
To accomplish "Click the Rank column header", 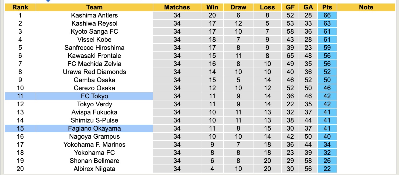I will pos(20,7).
